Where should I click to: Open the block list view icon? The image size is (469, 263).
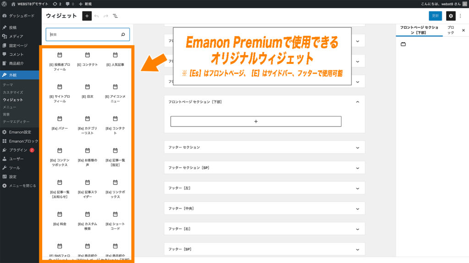(x=115, y=16)
